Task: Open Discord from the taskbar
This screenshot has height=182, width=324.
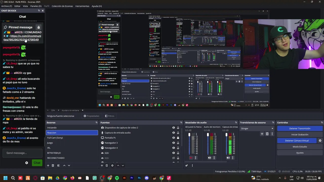Action: [147, 178]
